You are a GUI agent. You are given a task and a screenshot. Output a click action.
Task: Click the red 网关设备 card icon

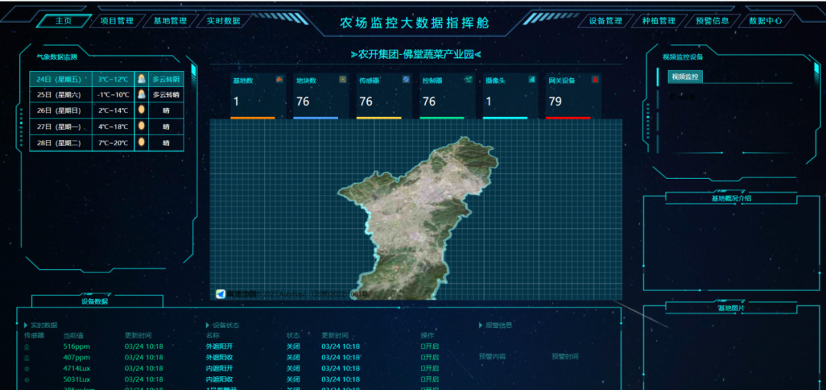coord(595,80)
